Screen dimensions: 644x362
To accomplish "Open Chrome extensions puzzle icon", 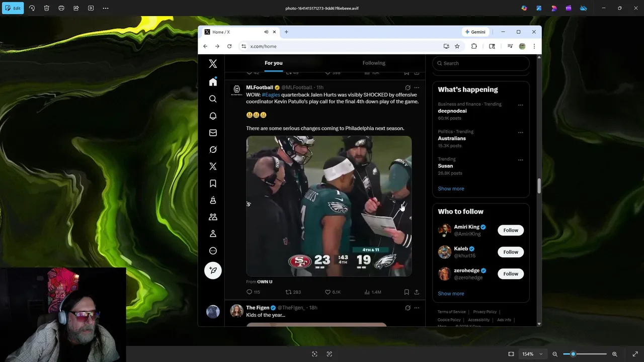I will 474,46.
